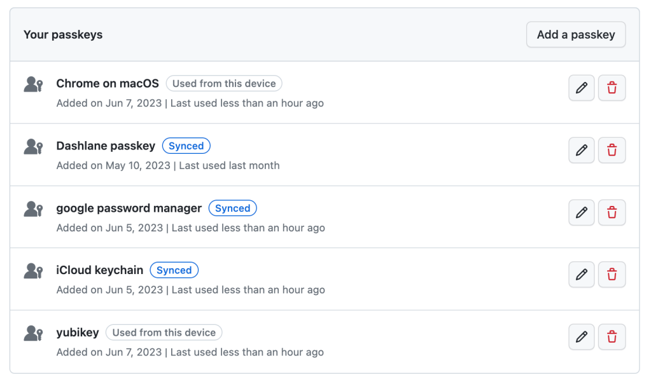Image resolution: width=651 pixels, height=384 pixels.
Task: Click the Synced badge on iCloud keychain
Action: point(174,270)
